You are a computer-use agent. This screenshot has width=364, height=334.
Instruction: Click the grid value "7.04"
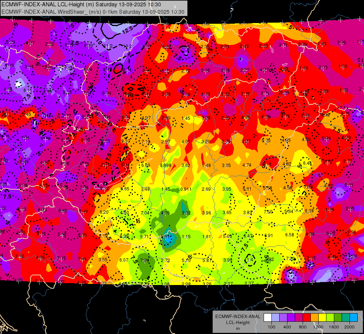[x=145, y=213]
